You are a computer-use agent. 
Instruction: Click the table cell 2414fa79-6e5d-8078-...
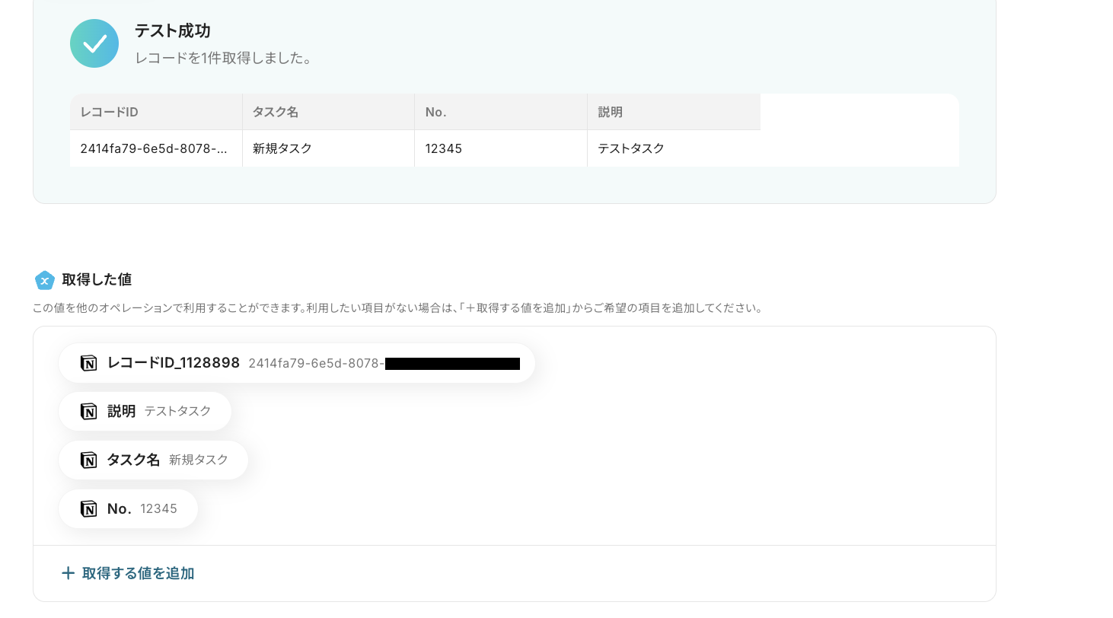(x=156, y=148)
